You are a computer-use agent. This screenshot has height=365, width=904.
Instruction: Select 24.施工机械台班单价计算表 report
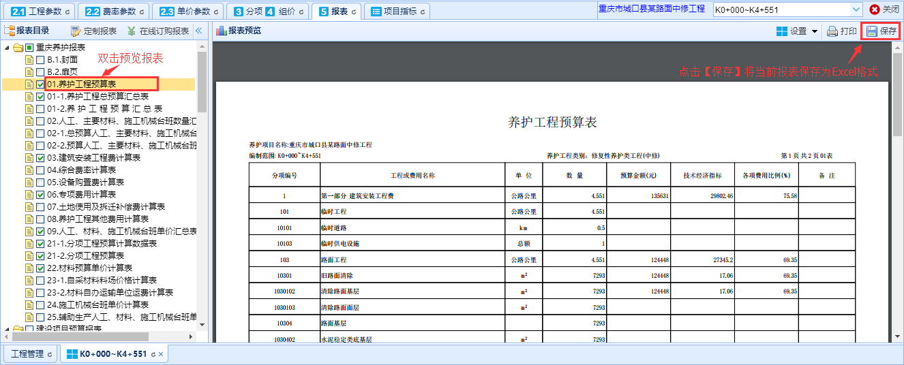point(97,305)
